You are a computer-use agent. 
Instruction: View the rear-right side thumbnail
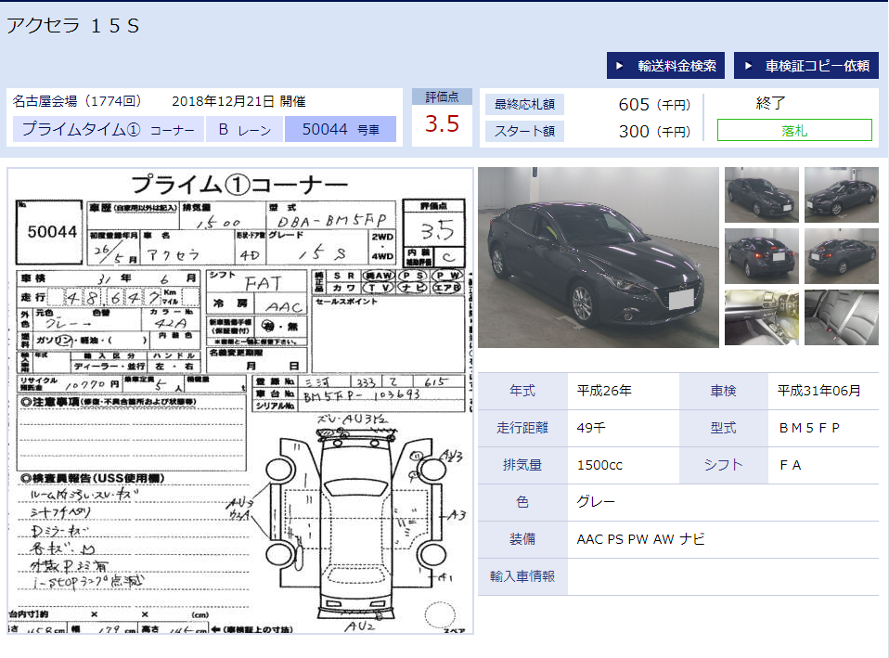pyautogui.click(x=841, y=256)
